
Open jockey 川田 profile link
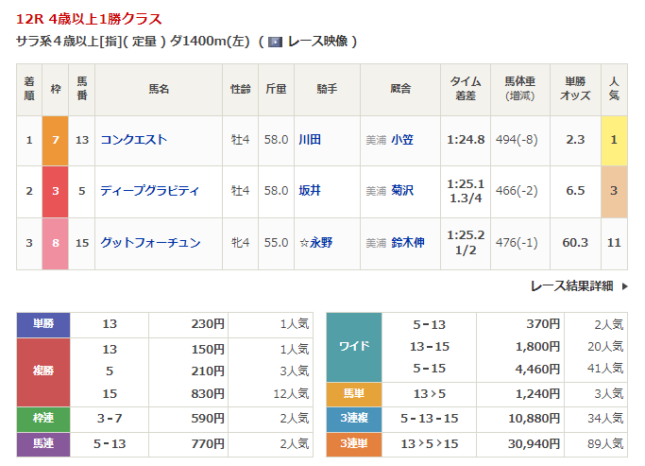pos(310,140)
